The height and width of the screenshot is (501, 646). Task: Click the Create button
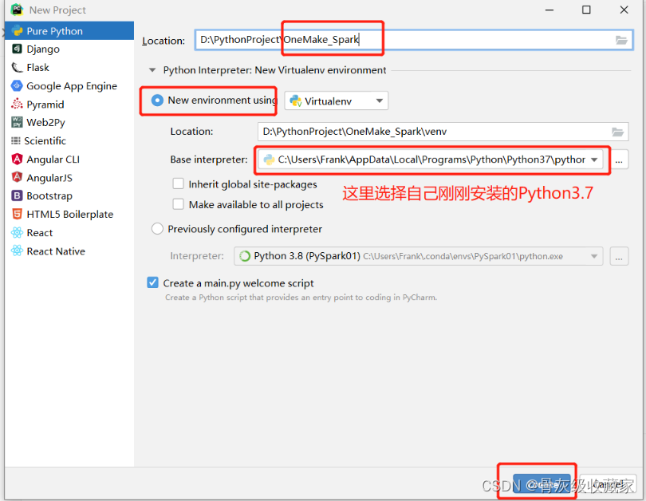coord(541,483)
